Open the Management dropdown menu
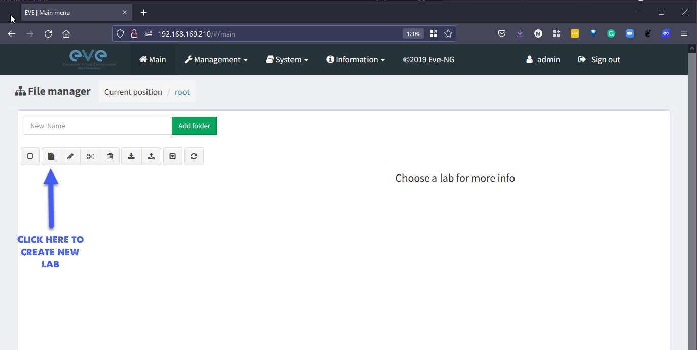The image size is (697, 350). click(x=215, y=60)
